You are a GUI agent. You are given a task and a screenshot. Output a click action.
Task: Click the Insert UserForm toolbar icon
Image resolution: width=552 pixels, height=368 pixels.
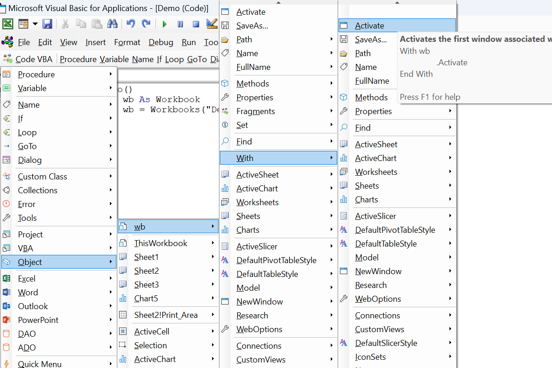pyautogui.click(x=23, y=24)
